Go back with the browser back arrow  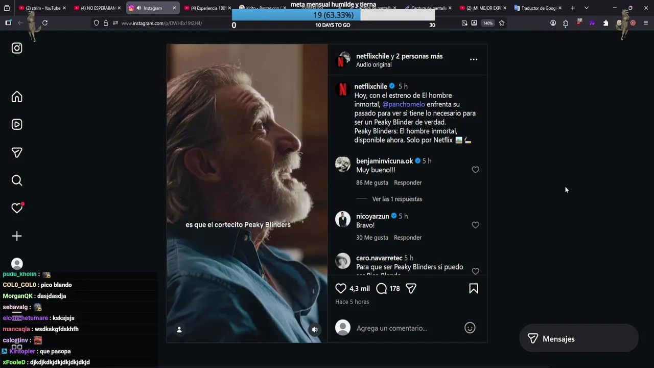tap(20, 23)
